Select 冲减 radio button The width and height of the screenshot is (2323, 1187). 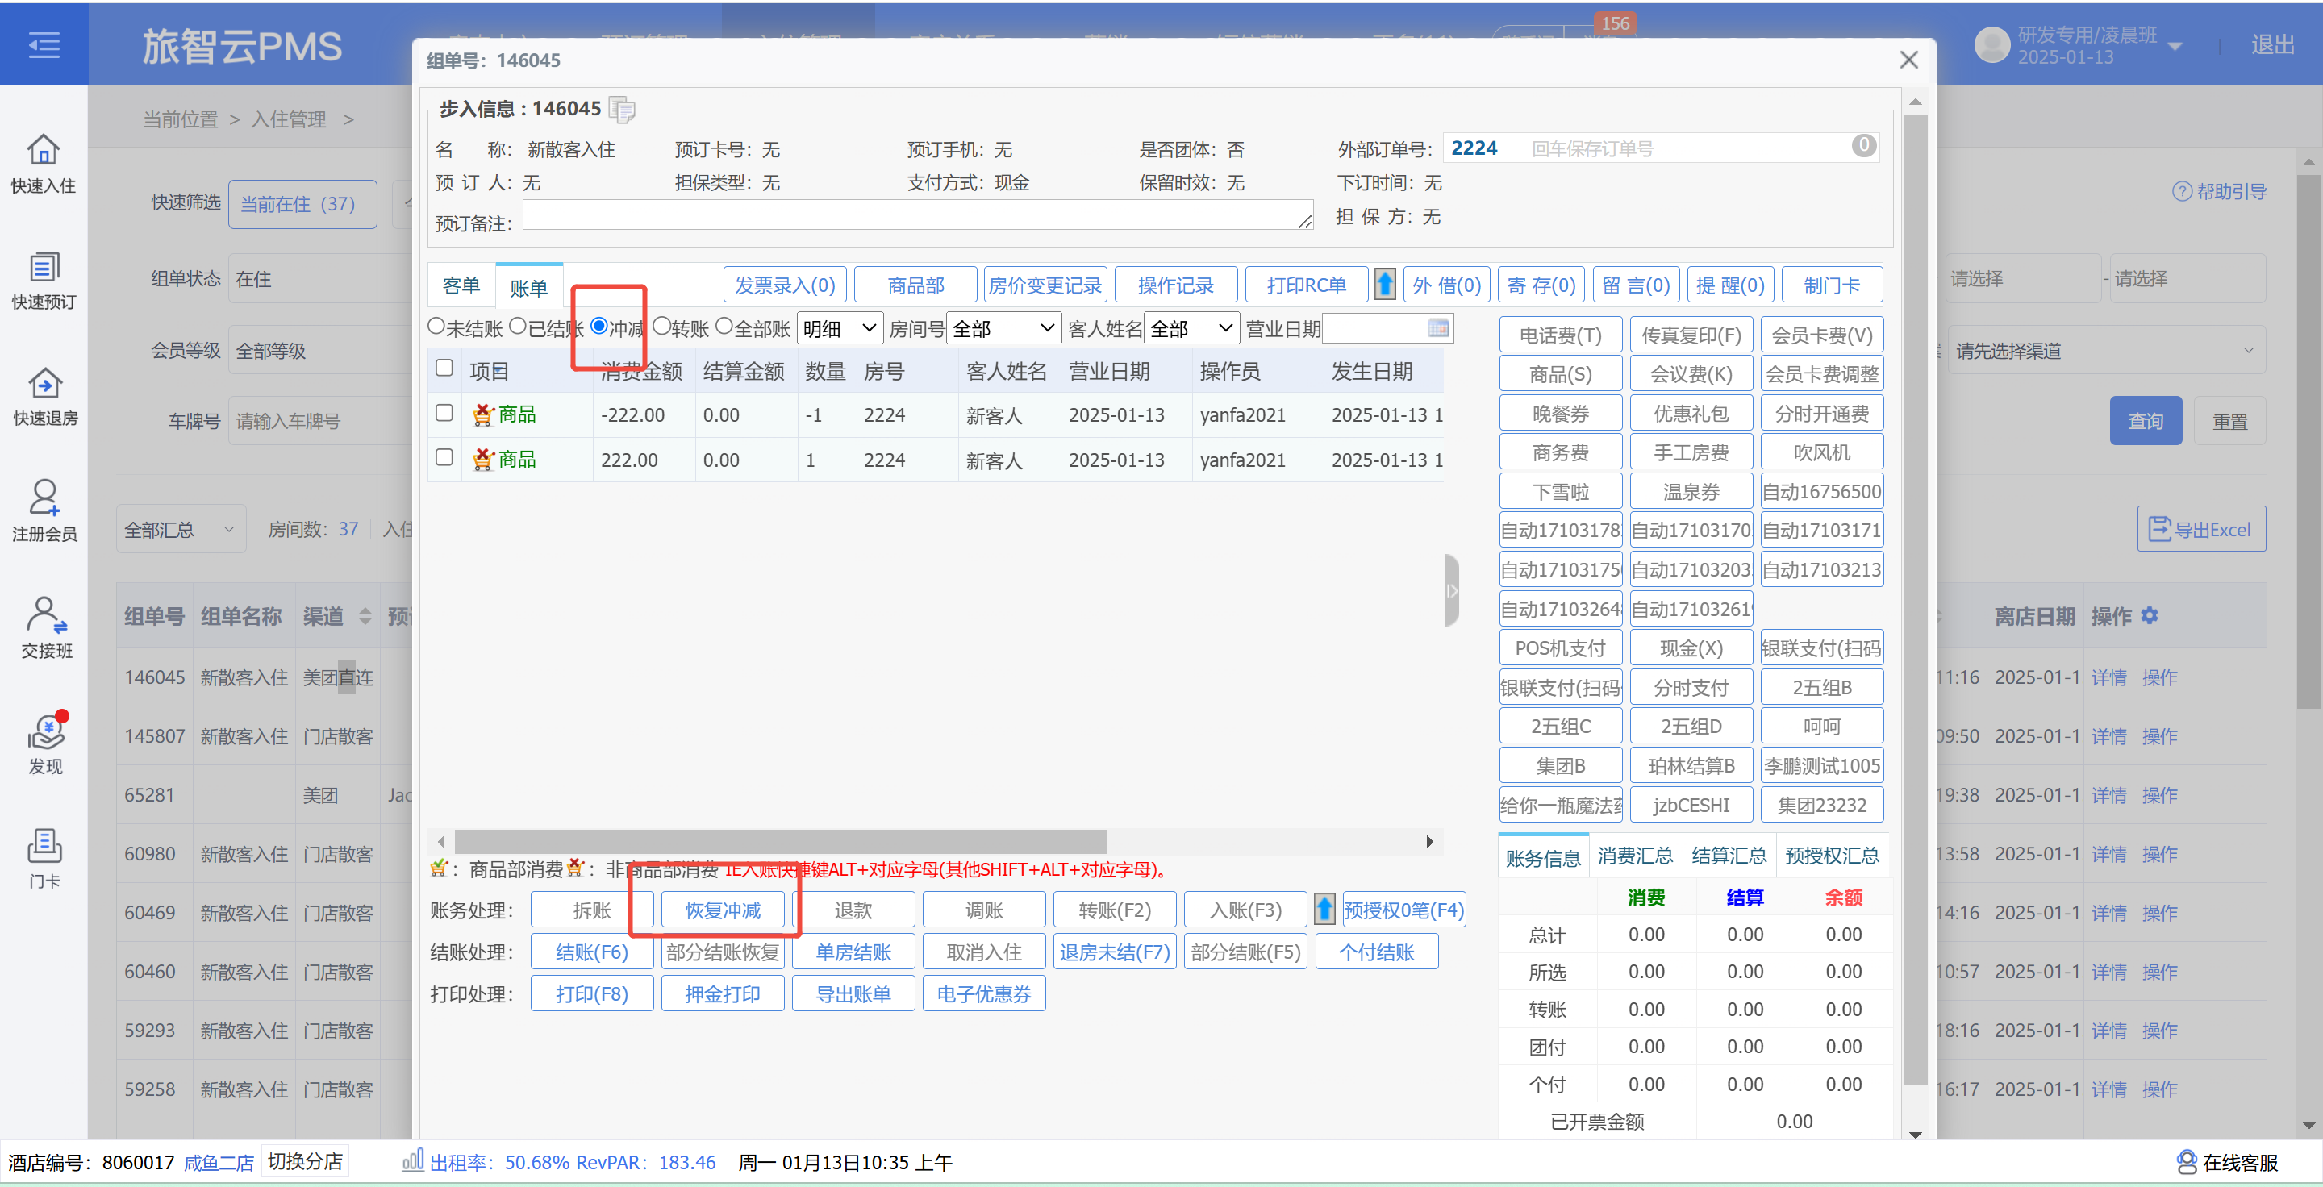tap(598, 327)
